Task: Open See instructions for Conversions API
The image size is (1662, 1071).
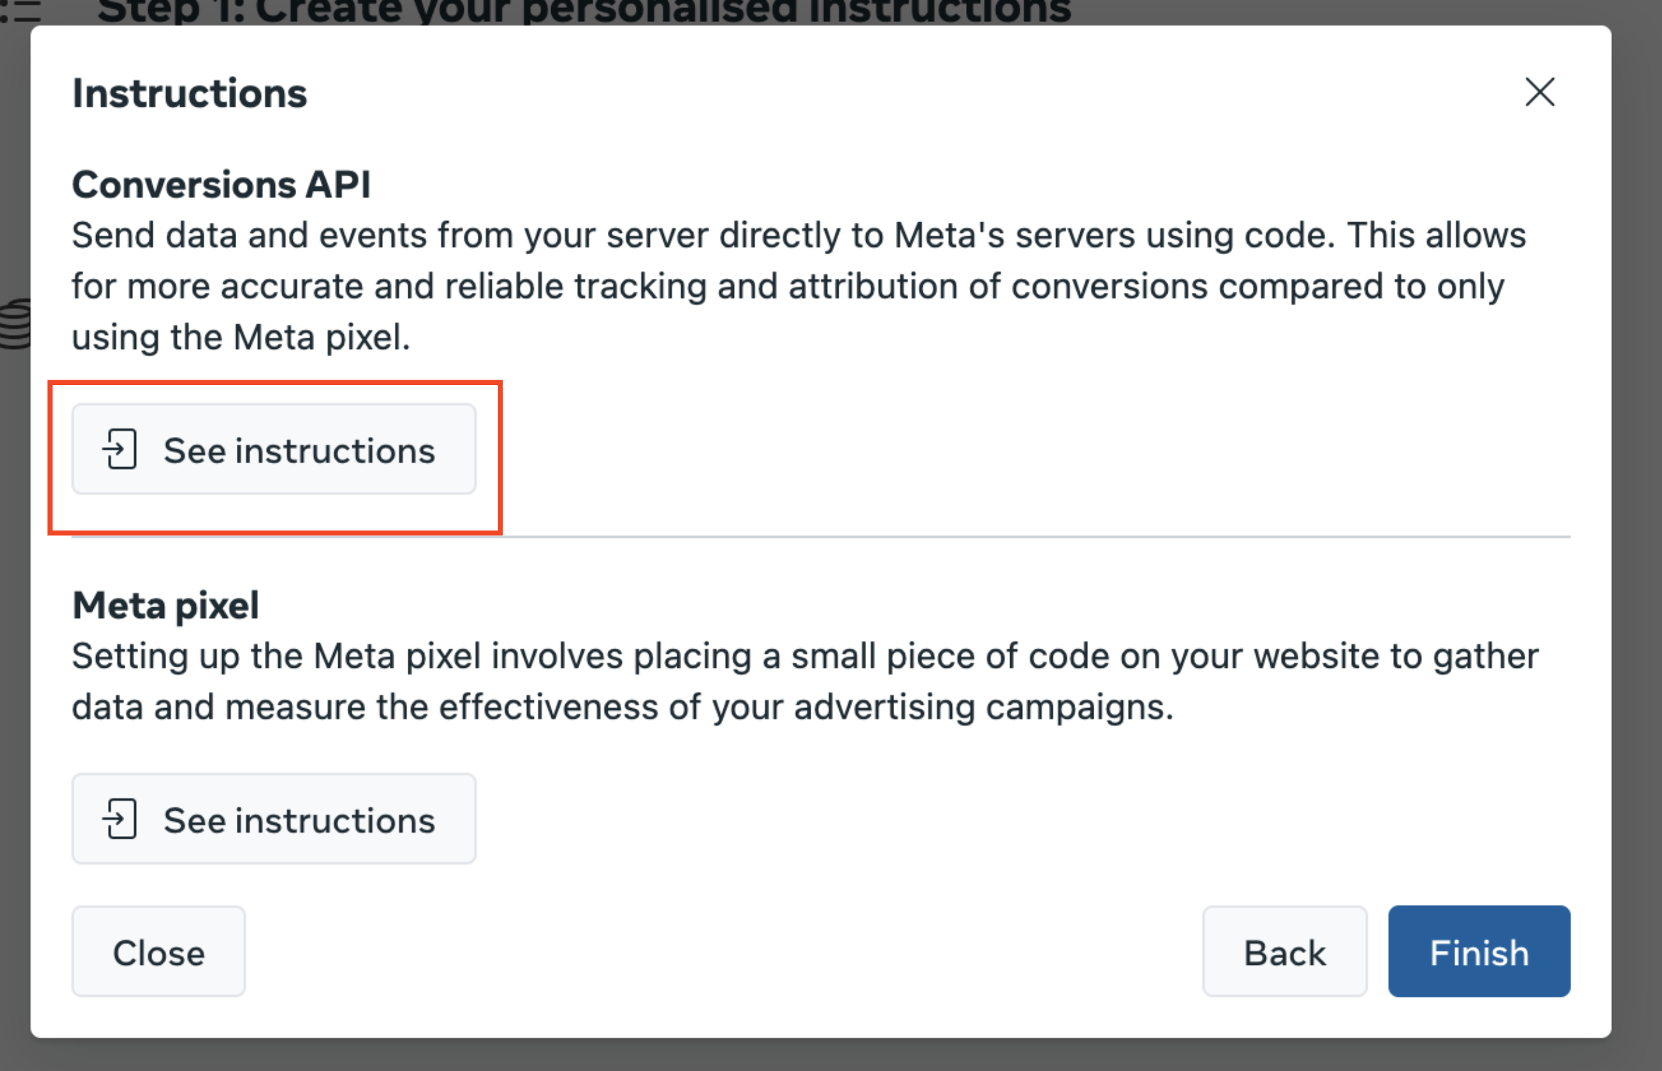Action: point(274,449)
